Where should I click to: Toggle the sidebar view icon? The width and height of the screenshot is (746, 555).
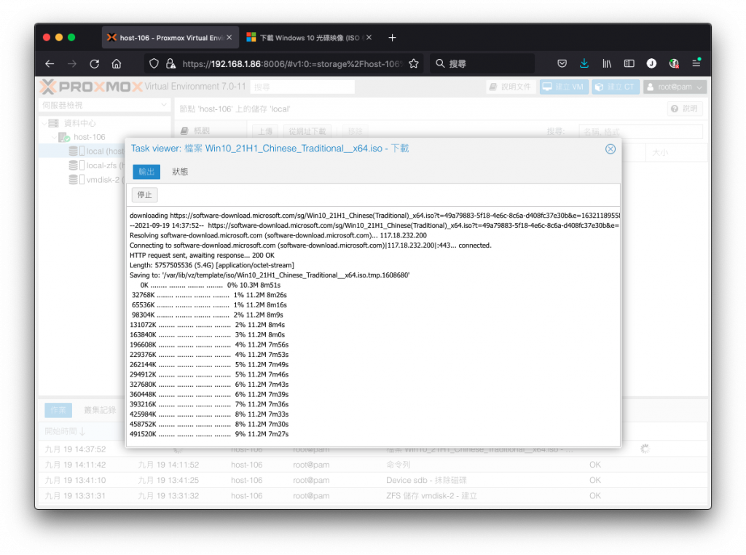pos(629,63)
